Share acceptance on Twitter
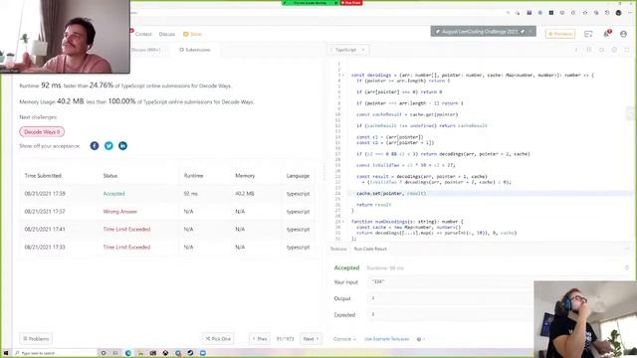 108,146
